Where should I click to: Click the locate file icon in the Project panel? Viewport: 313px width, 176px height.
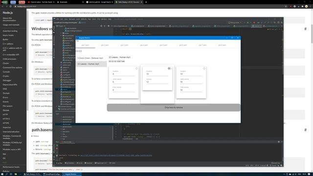click(101, 26)
